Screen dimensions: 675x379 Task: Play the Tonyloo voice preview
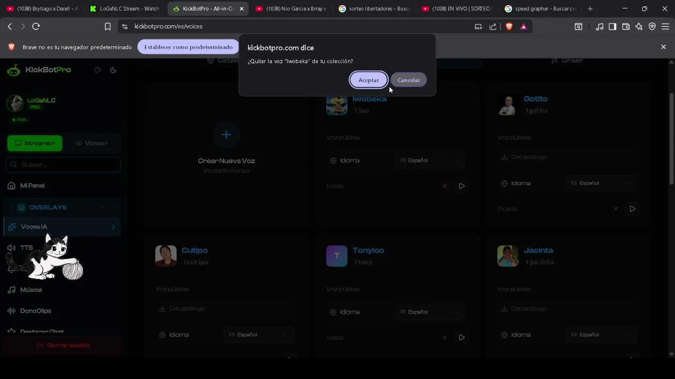point(461,337)
